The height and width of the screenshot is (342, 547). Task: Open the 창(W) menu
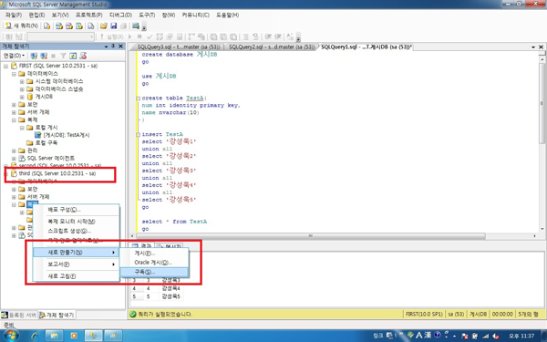pos(169,15)
